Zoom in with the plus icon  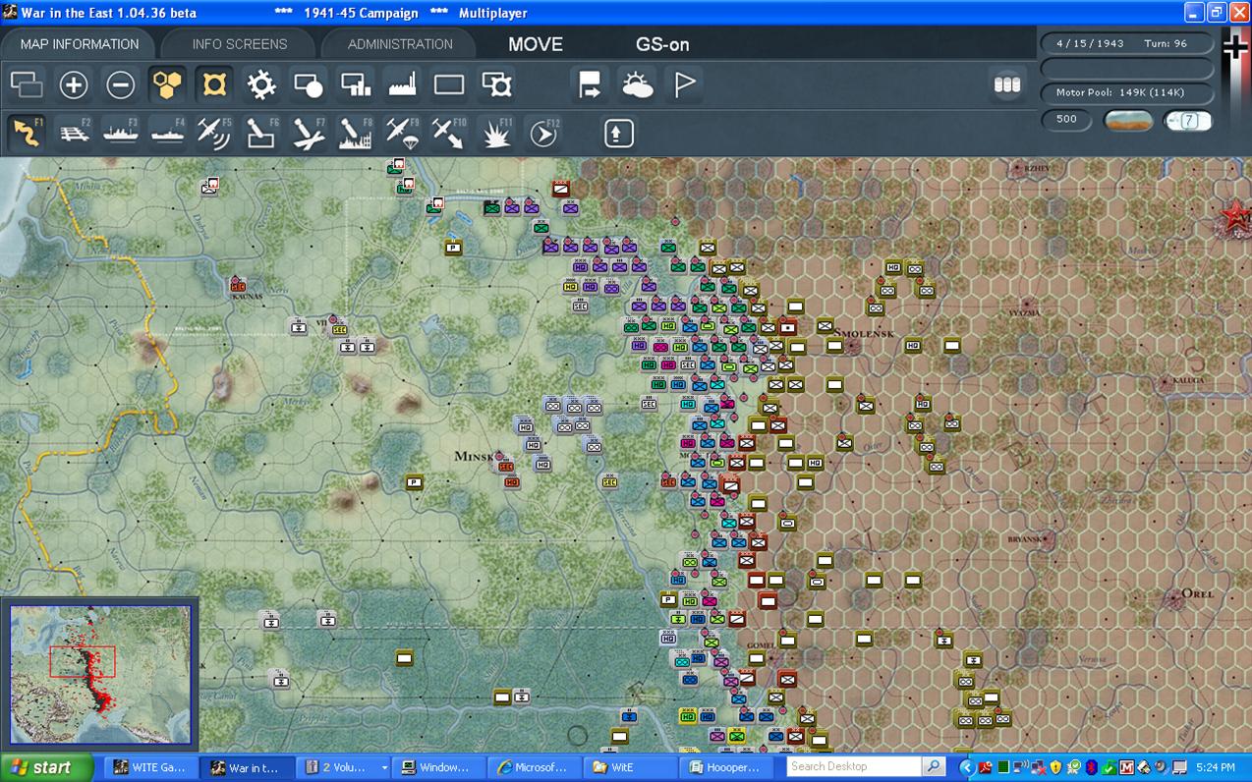[74, 85]
